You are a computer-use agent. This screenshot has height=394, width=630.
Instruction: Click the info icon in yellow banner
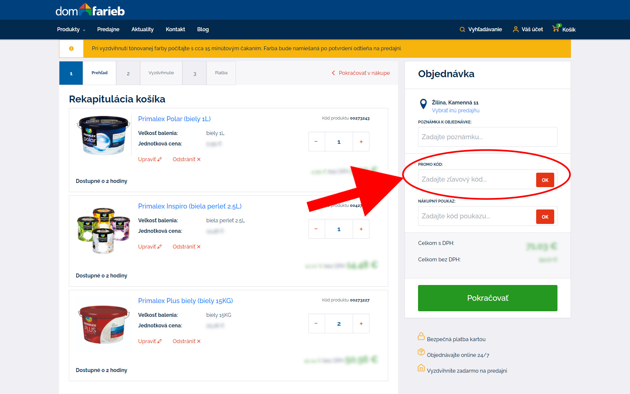coord(71,49)
